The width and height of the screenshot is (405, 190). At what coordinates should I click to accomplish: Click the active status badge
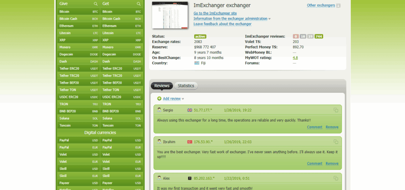point(200,36)
